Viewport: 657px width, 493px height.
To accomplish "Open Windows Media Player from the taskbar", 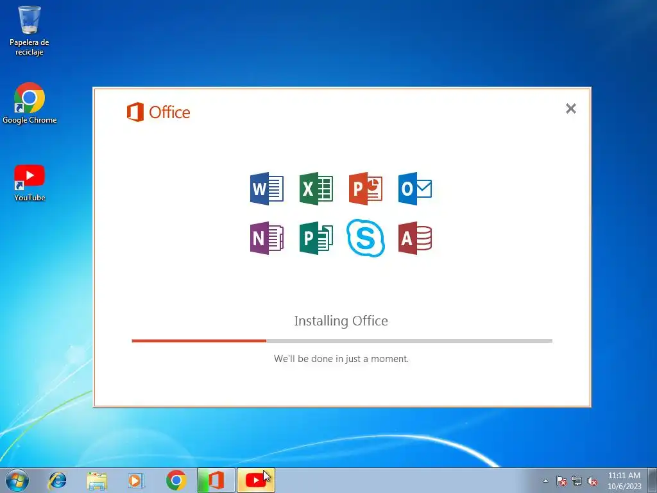I will [x=136, y=480].
